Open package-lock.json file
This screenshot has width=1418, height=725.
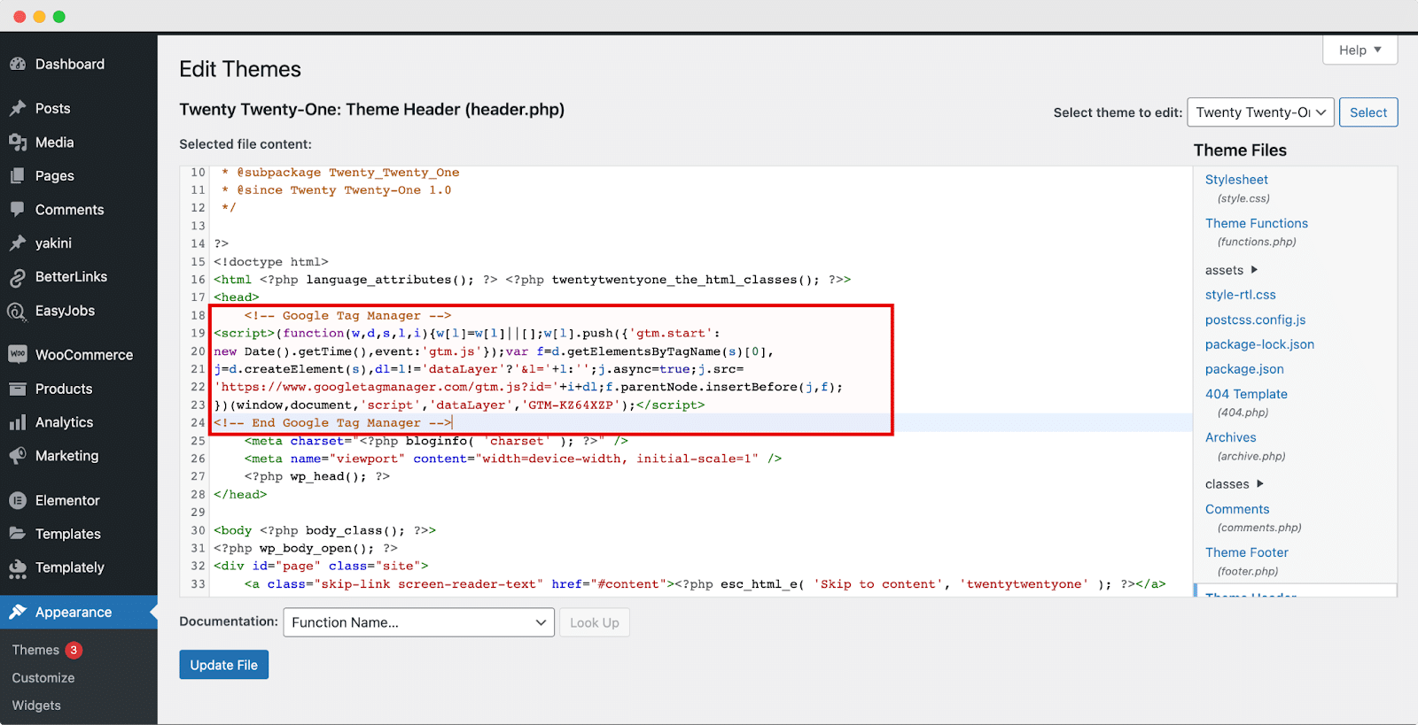1259,344
